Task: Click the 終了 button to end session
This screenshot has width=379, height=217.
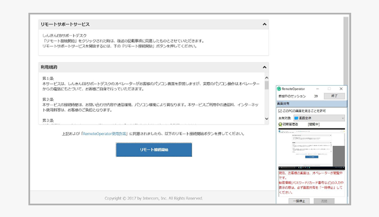Action: tap(334, 96)
